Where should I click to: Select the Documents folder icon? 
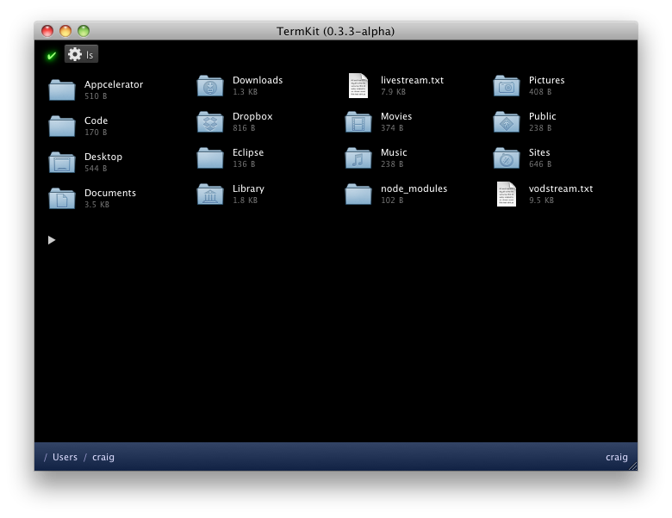point(62,198)
